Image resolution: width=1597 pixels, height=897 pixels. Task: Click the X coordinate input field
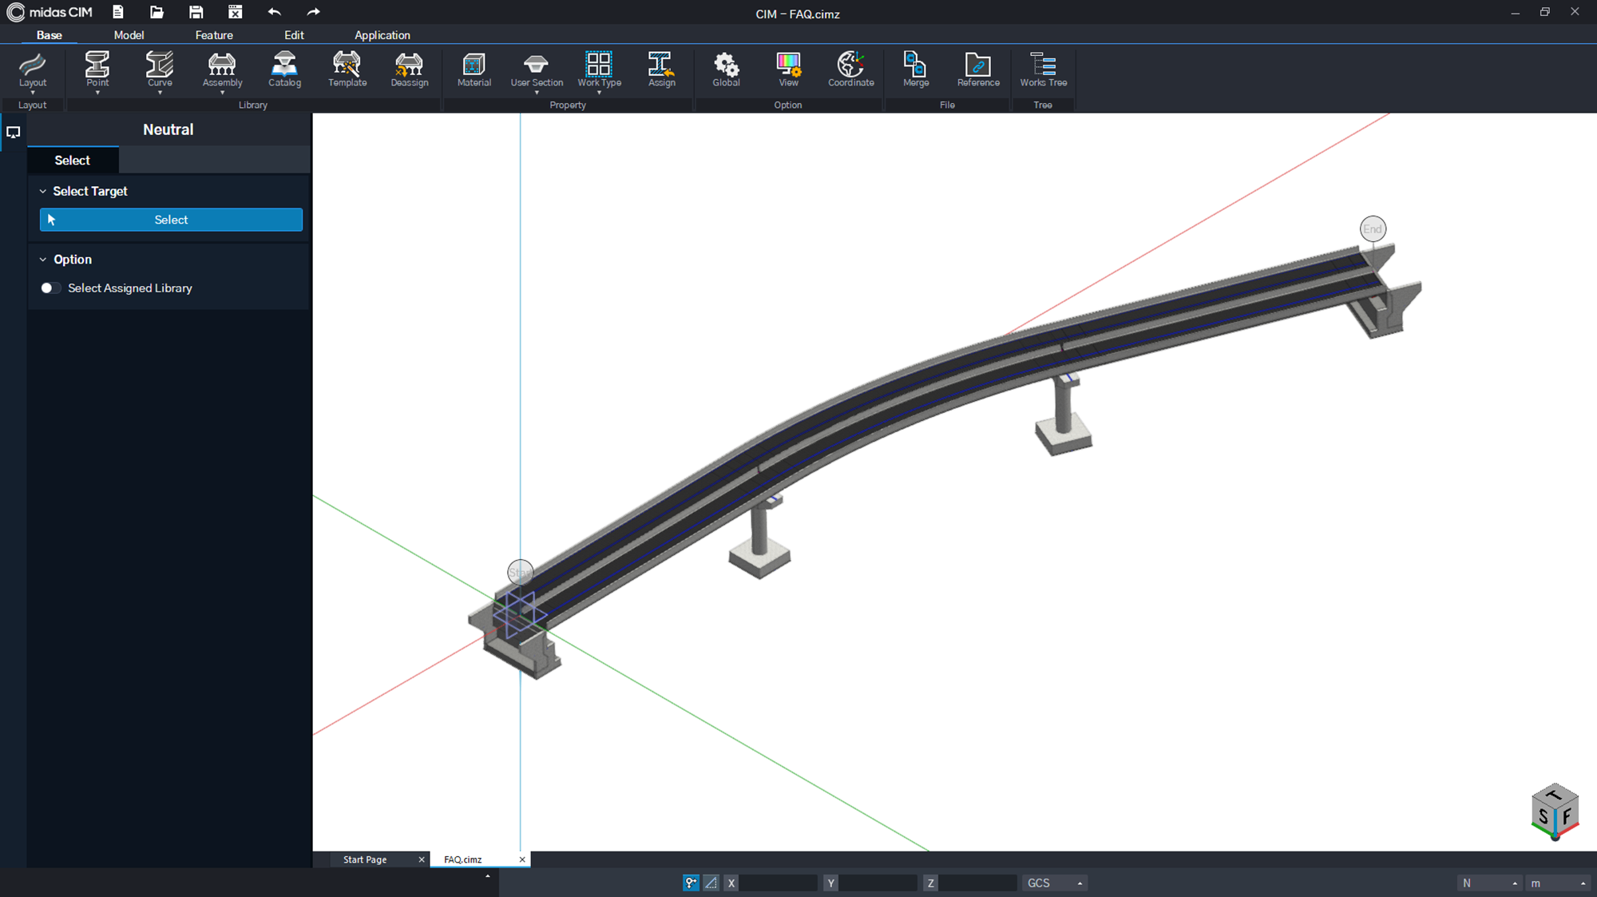click(x=778, y=883)
